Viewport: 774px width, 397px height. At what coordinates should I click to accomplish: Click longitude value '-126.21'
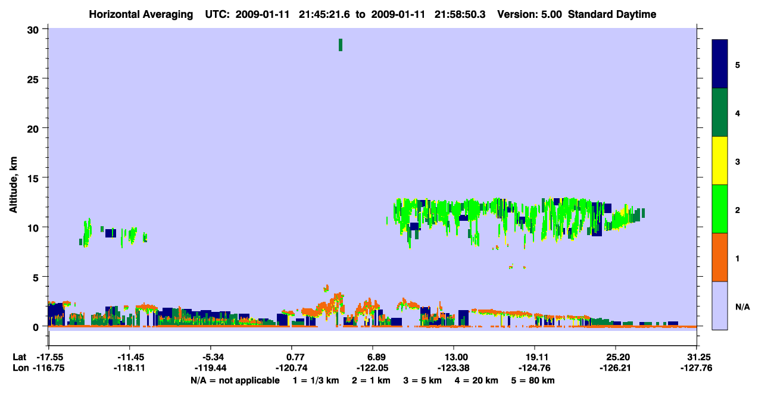click(x=616, y=368)
